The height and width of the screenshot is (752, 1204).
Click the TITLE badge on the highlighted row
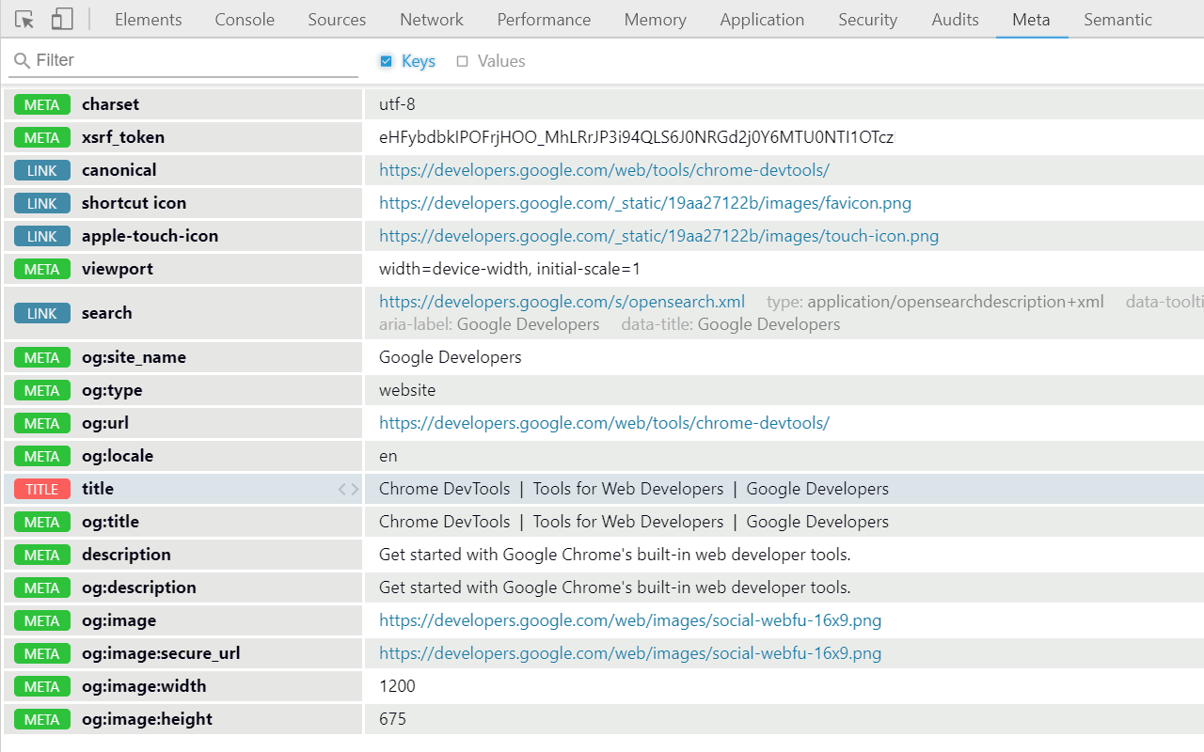click(41, 489)
